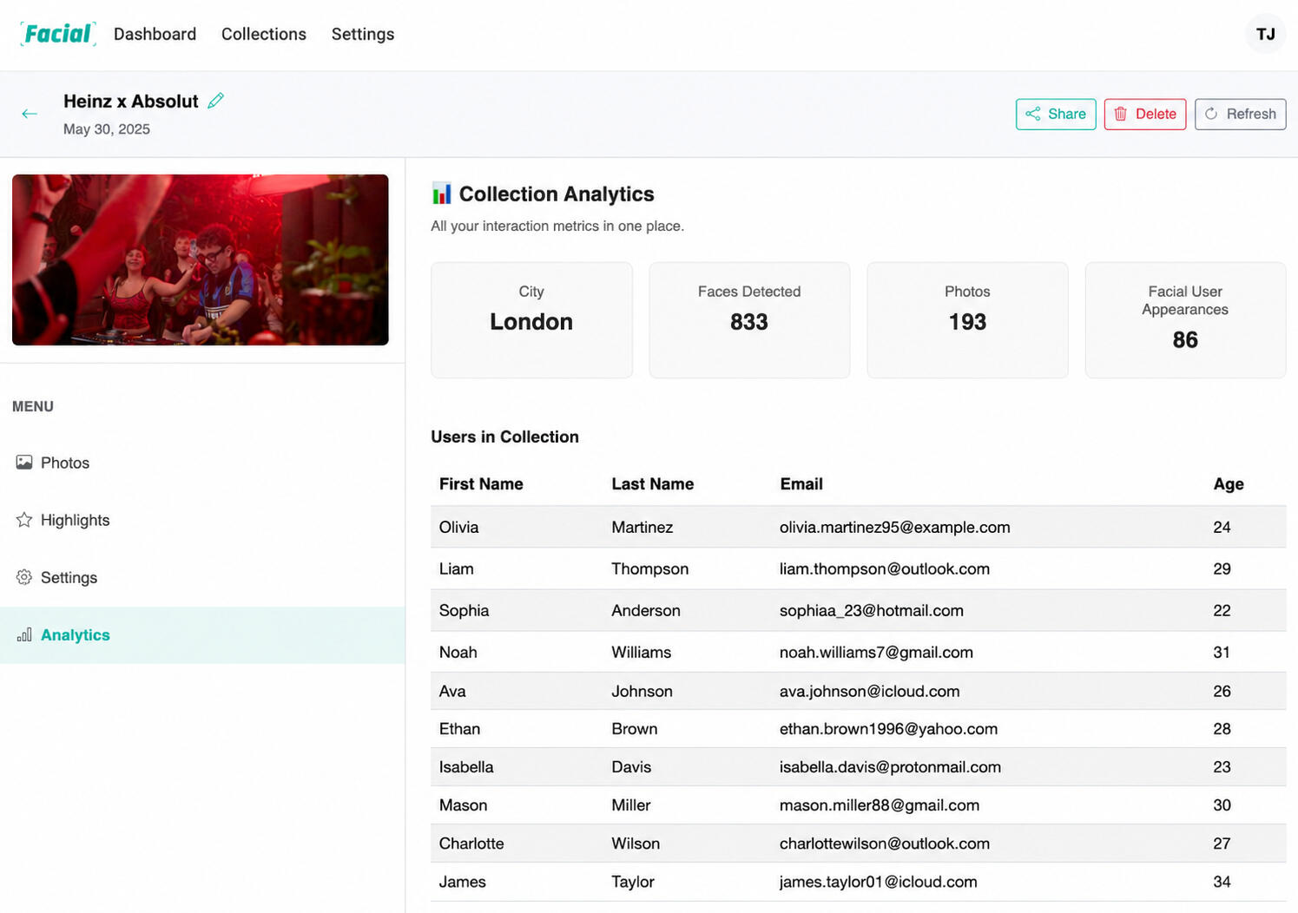
Task: Click the Last Name column header
Action: pyautogui.click(x=652, y=484)
